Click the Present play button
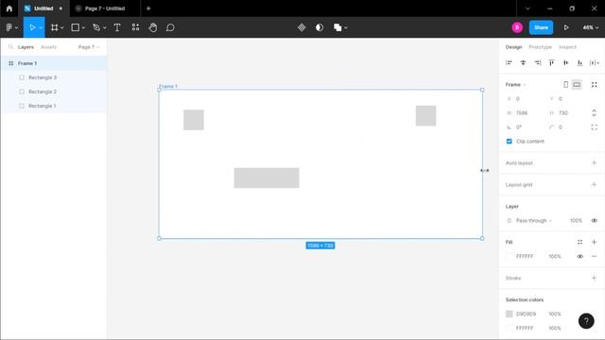This screenshot has height=340, width=605. (x=566, y=27)
